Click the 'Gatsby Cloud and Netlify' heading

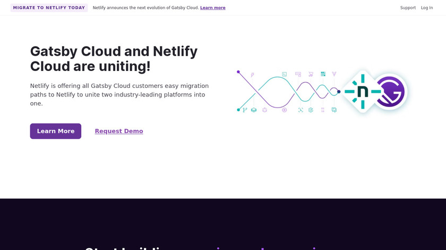(114, 59)
